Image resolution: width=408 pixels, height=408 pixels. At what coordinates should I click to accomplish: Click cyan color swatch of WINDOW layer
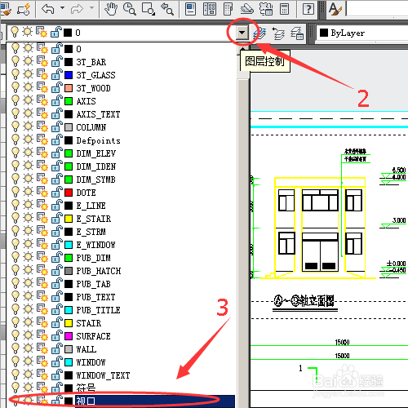click(69, 362)
